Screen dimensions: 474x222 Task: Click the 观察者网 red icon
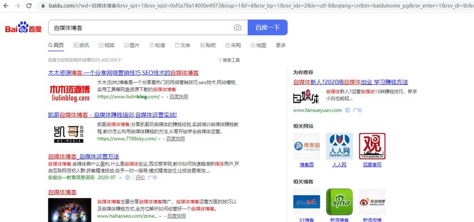[372, 146]
